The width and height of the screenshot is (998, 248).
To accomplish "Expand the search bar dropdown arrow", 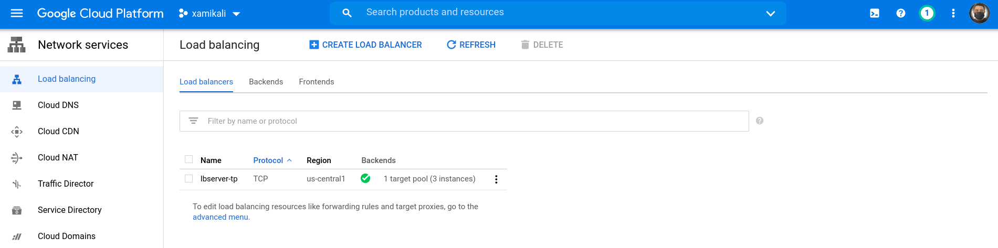I will pos(770,13).
